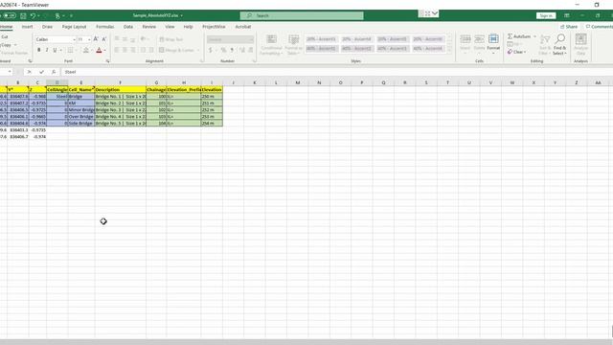Expand the Name Box dropdown arrow
Screen dimensions: 613x345
click(x=10, y=72)
